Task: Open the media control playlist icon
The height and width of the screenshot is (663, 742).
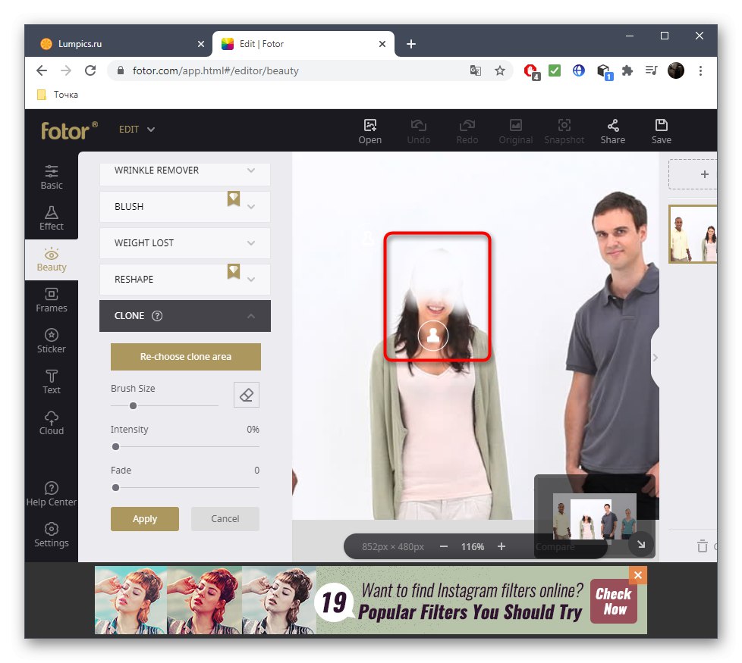Action: pyautogui.click(x=651, y=70)
